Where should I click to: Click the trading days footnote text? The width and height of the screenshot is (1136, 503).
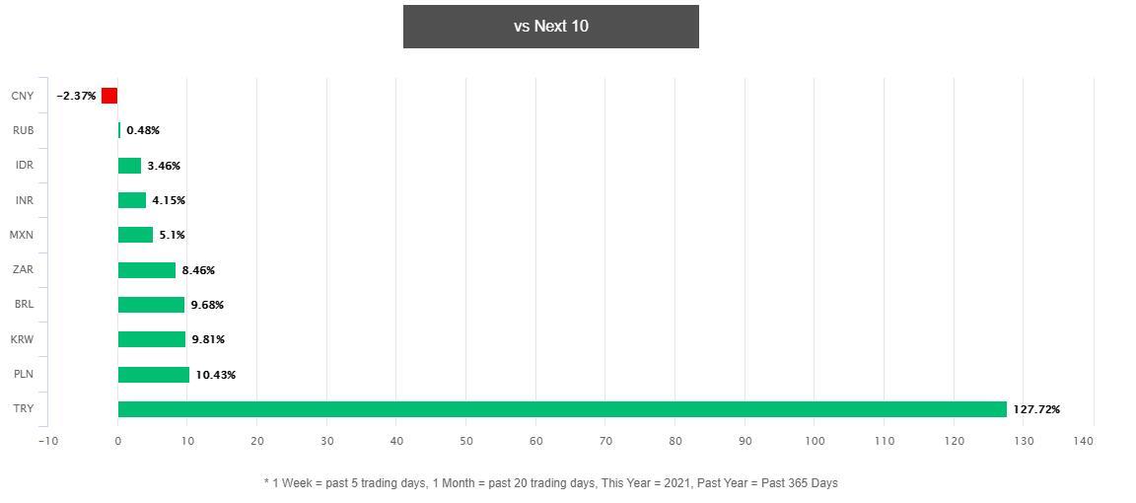pyautogui.click(x=550, y=482)
